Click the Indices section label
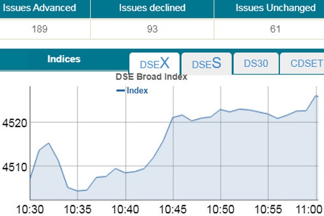Screen dimensions: 324x216 [x=64, y=59]
